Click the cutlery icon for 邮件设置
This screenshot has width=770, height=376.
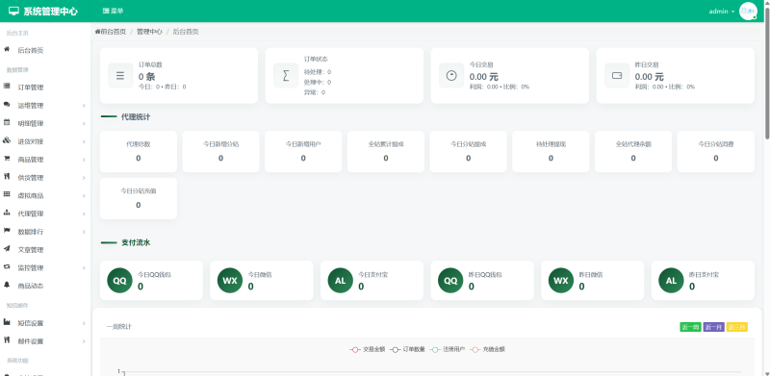tap(7, 340)
